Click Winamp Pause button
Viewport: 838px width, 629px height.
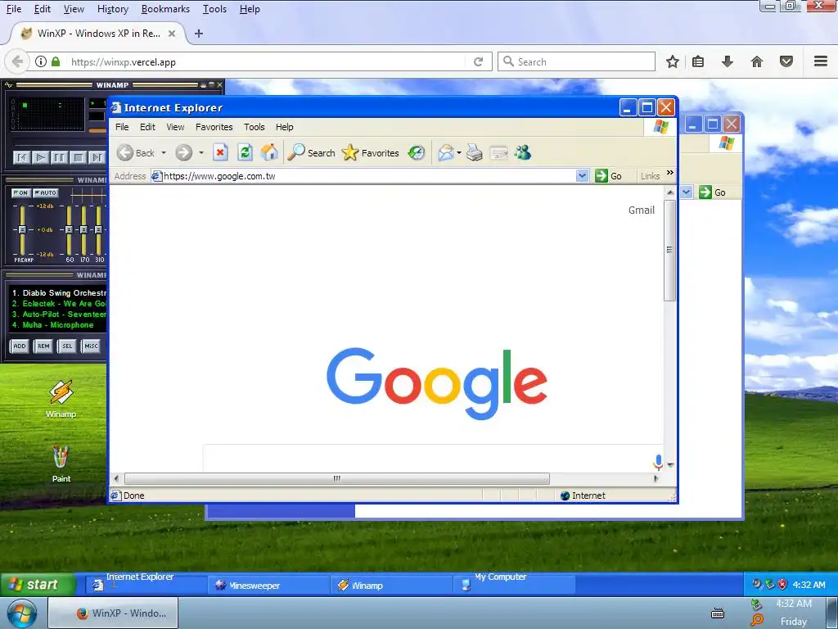point(59,158)
